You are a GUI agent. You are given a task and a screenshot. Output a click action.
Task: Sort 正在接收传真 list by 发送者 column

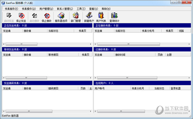pos(104,31)
